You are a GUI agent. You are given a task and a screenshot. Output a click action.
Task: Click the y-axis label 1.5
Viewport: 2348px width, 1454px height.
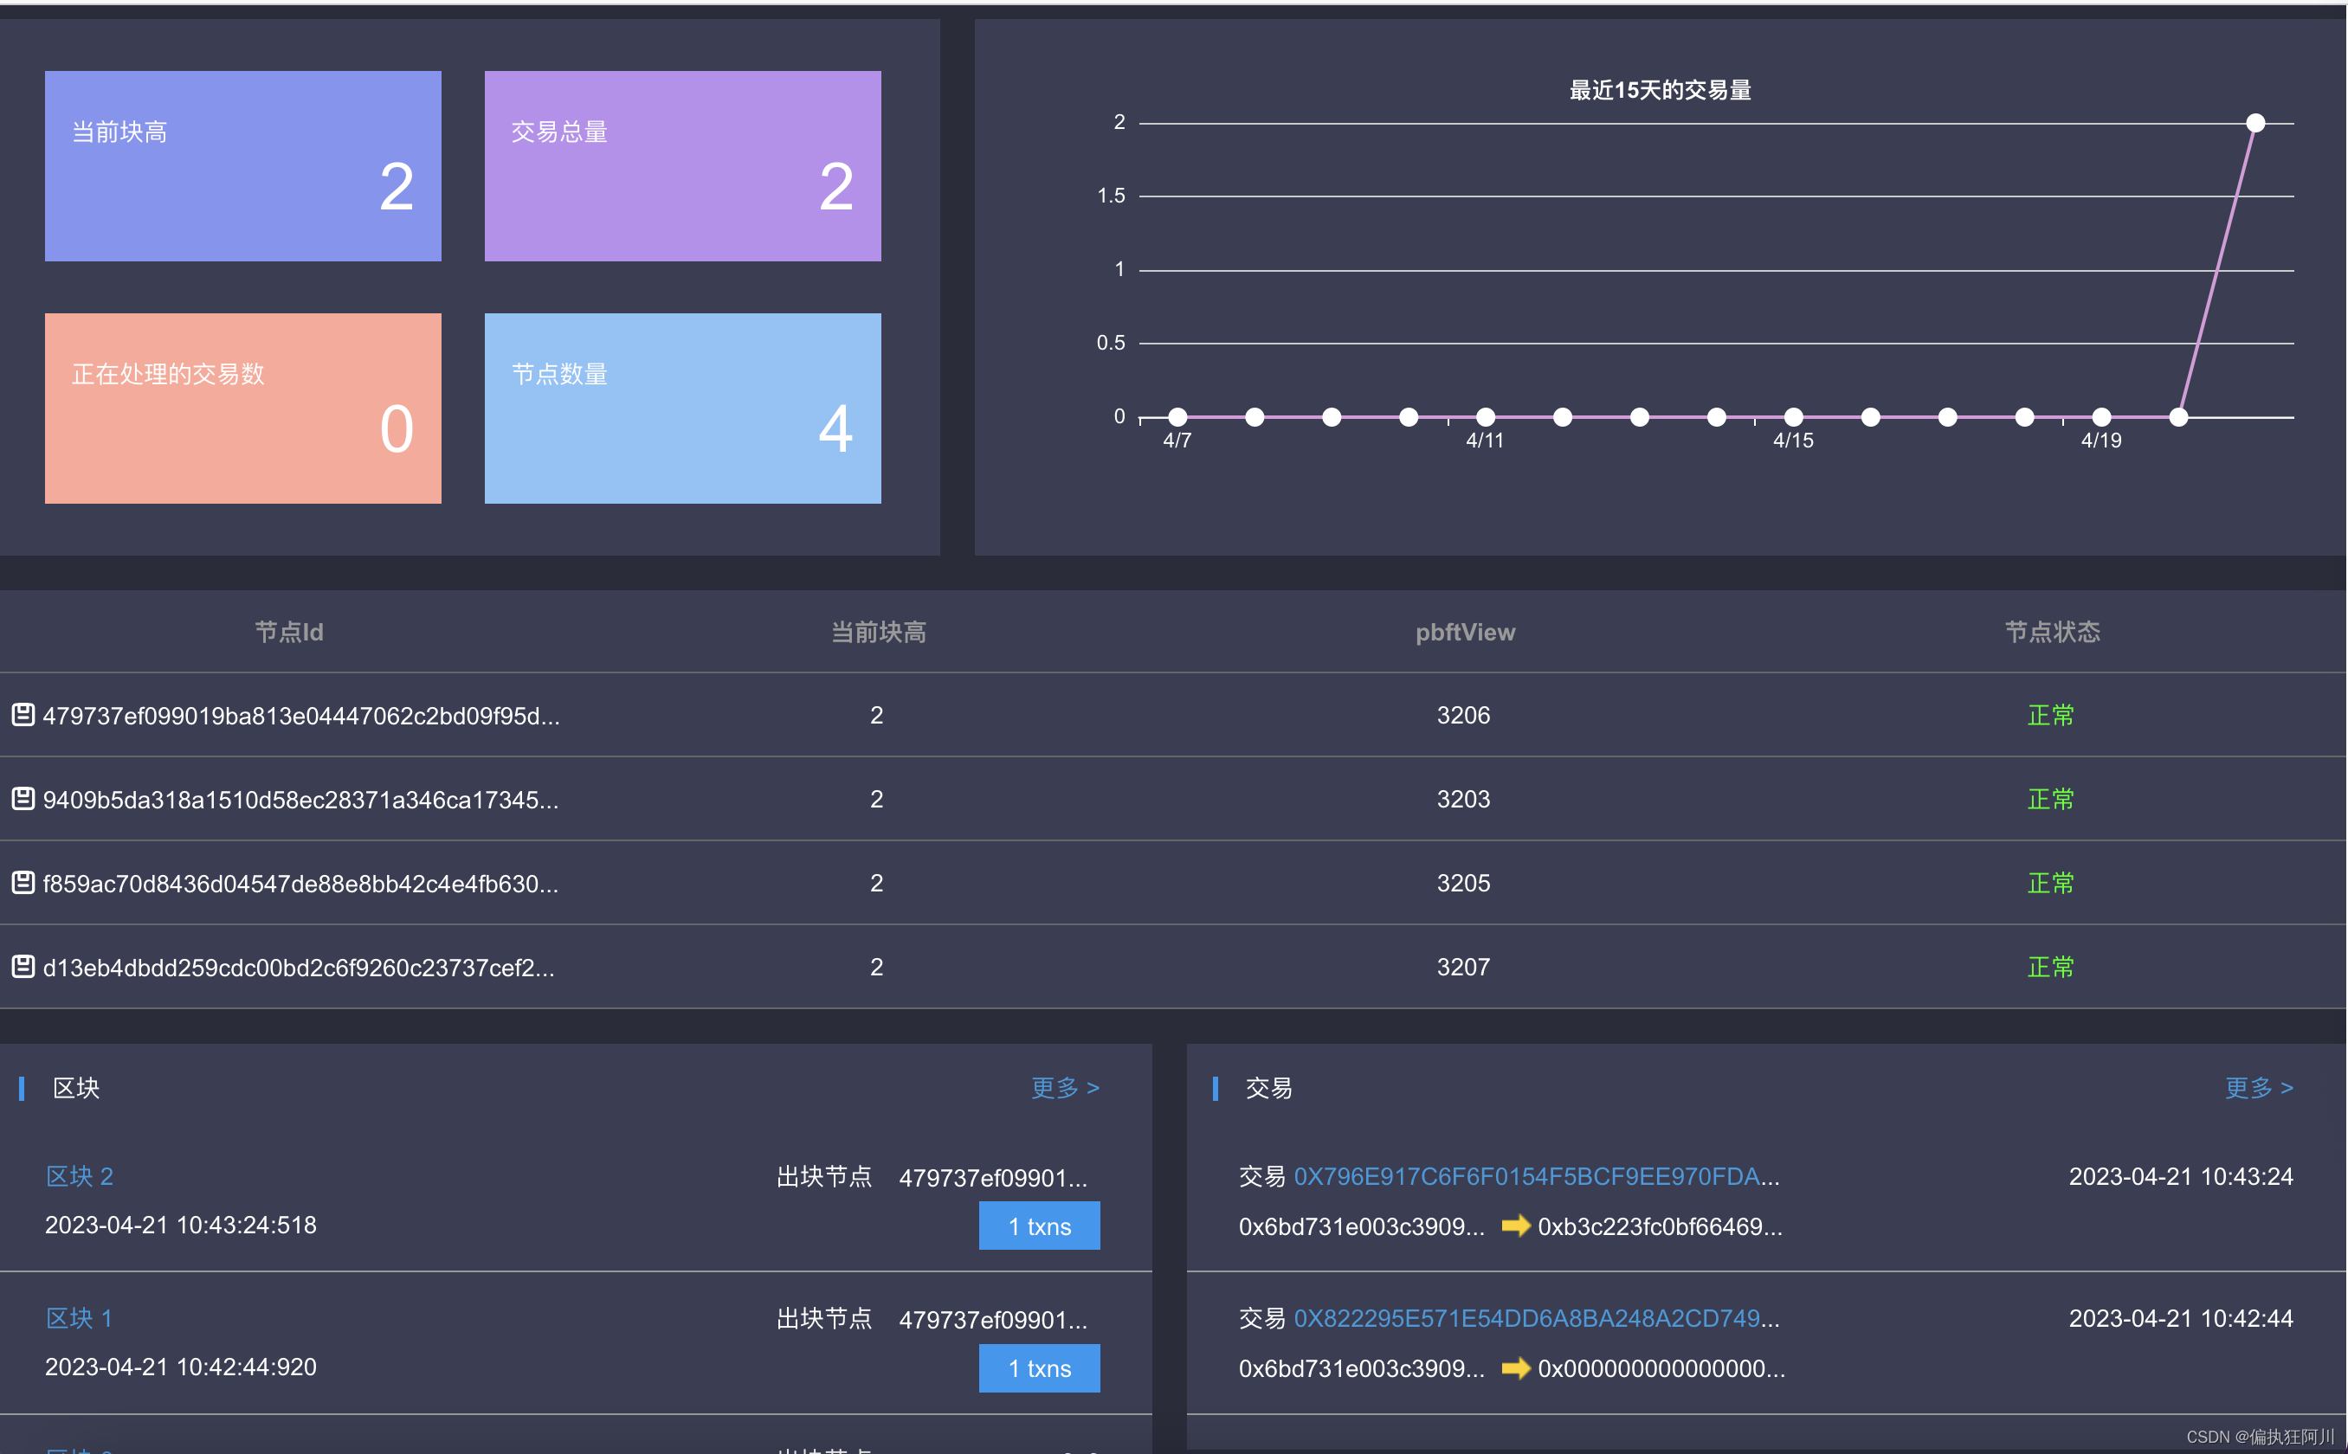[1110, 196]
